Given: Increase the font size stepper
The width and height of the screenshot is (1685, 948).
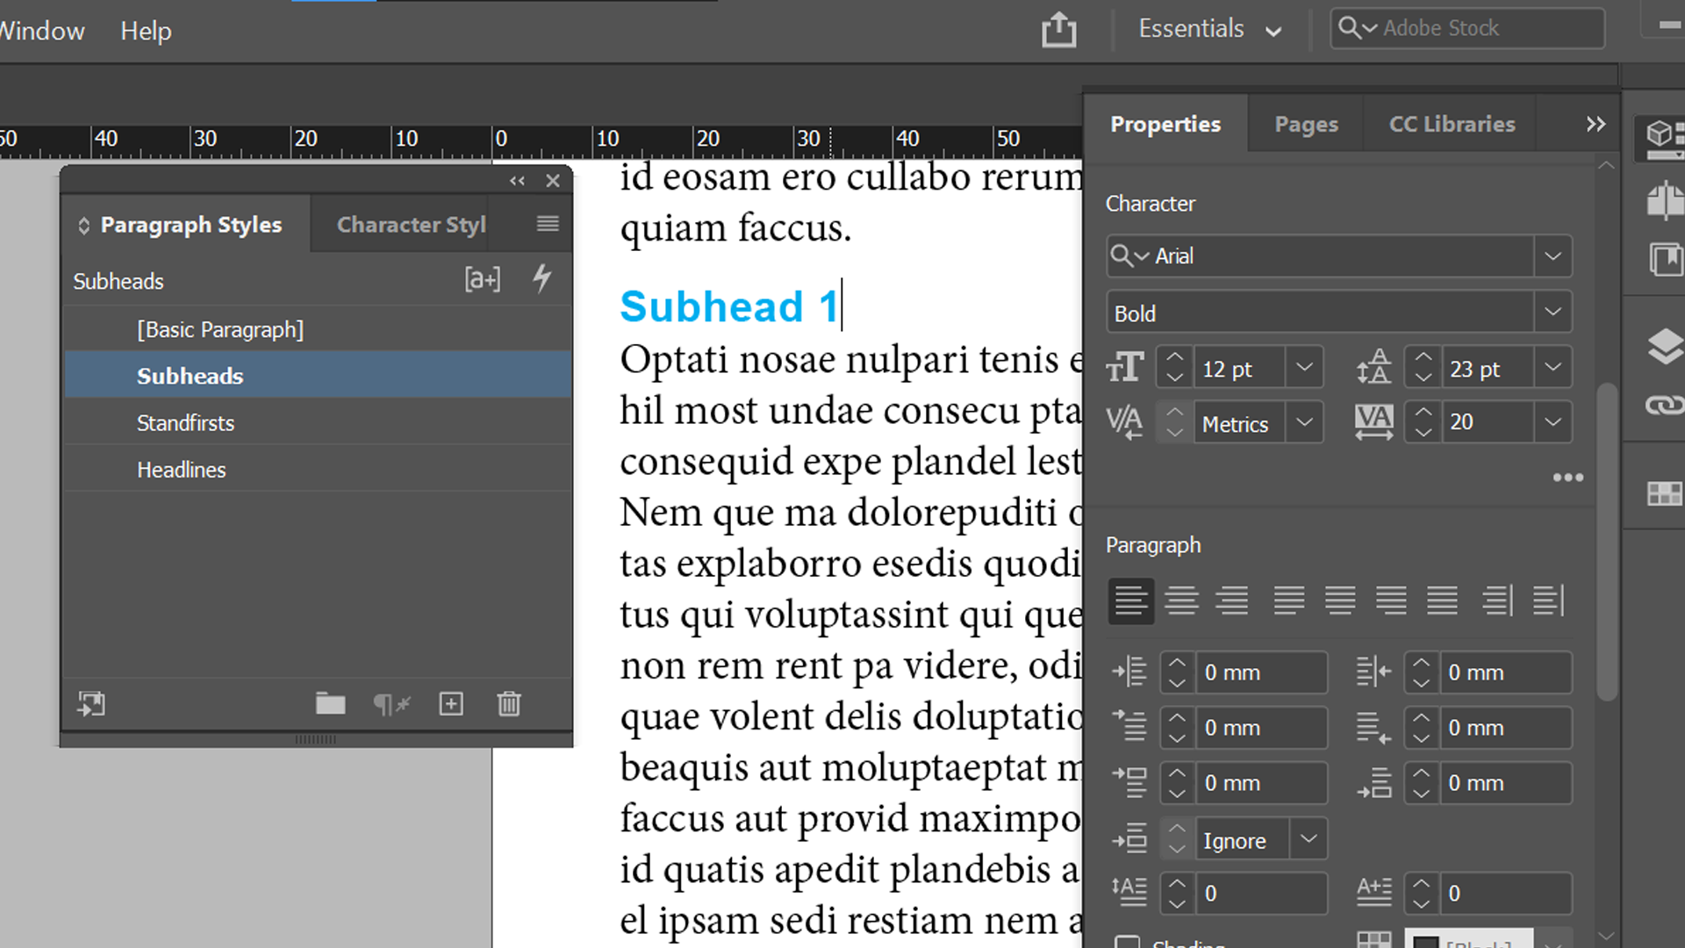Looking at the screenshot, I should pos(1173,358).
